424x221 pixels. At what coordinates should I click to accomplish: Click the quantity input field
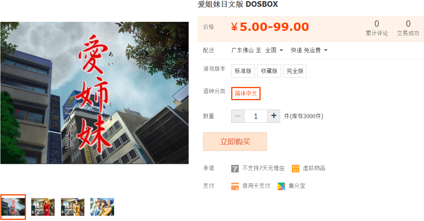pos(256,116)
